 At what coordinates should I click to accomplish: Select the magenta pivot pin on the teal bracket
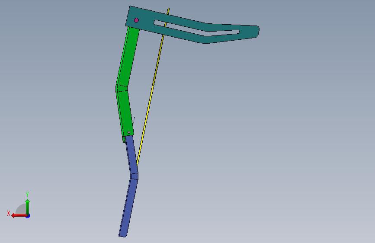click(136, 20)
